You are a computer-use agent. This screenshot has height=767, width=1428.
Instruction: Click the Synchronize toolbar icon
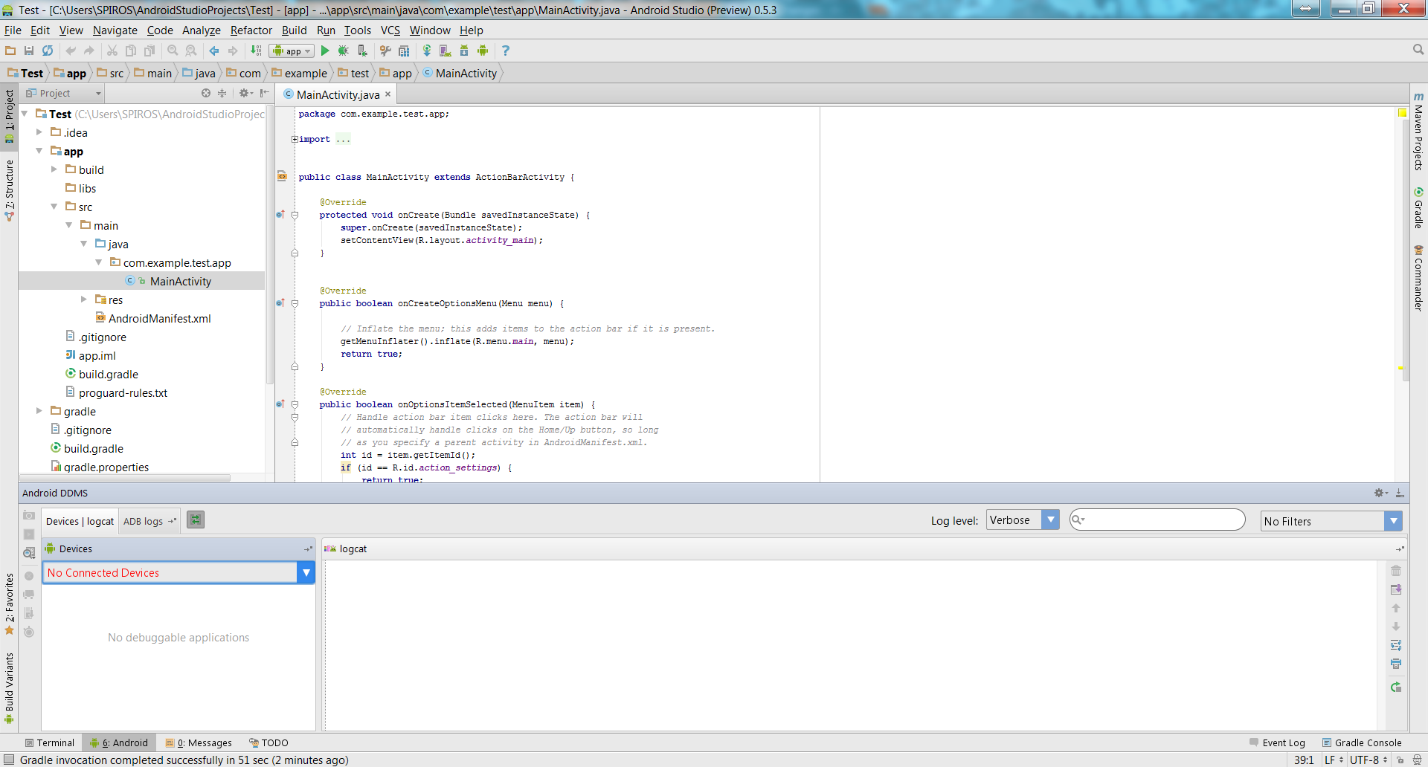click(48, 51)
